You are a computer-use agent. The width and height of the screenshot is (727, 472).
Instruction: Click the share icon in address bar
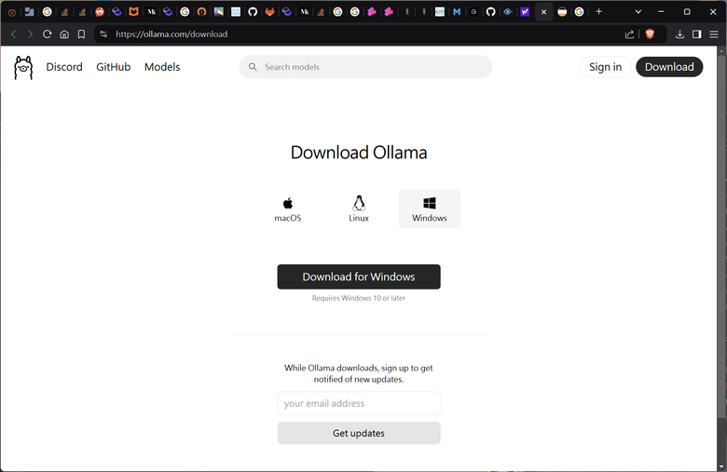coord(629,34)
